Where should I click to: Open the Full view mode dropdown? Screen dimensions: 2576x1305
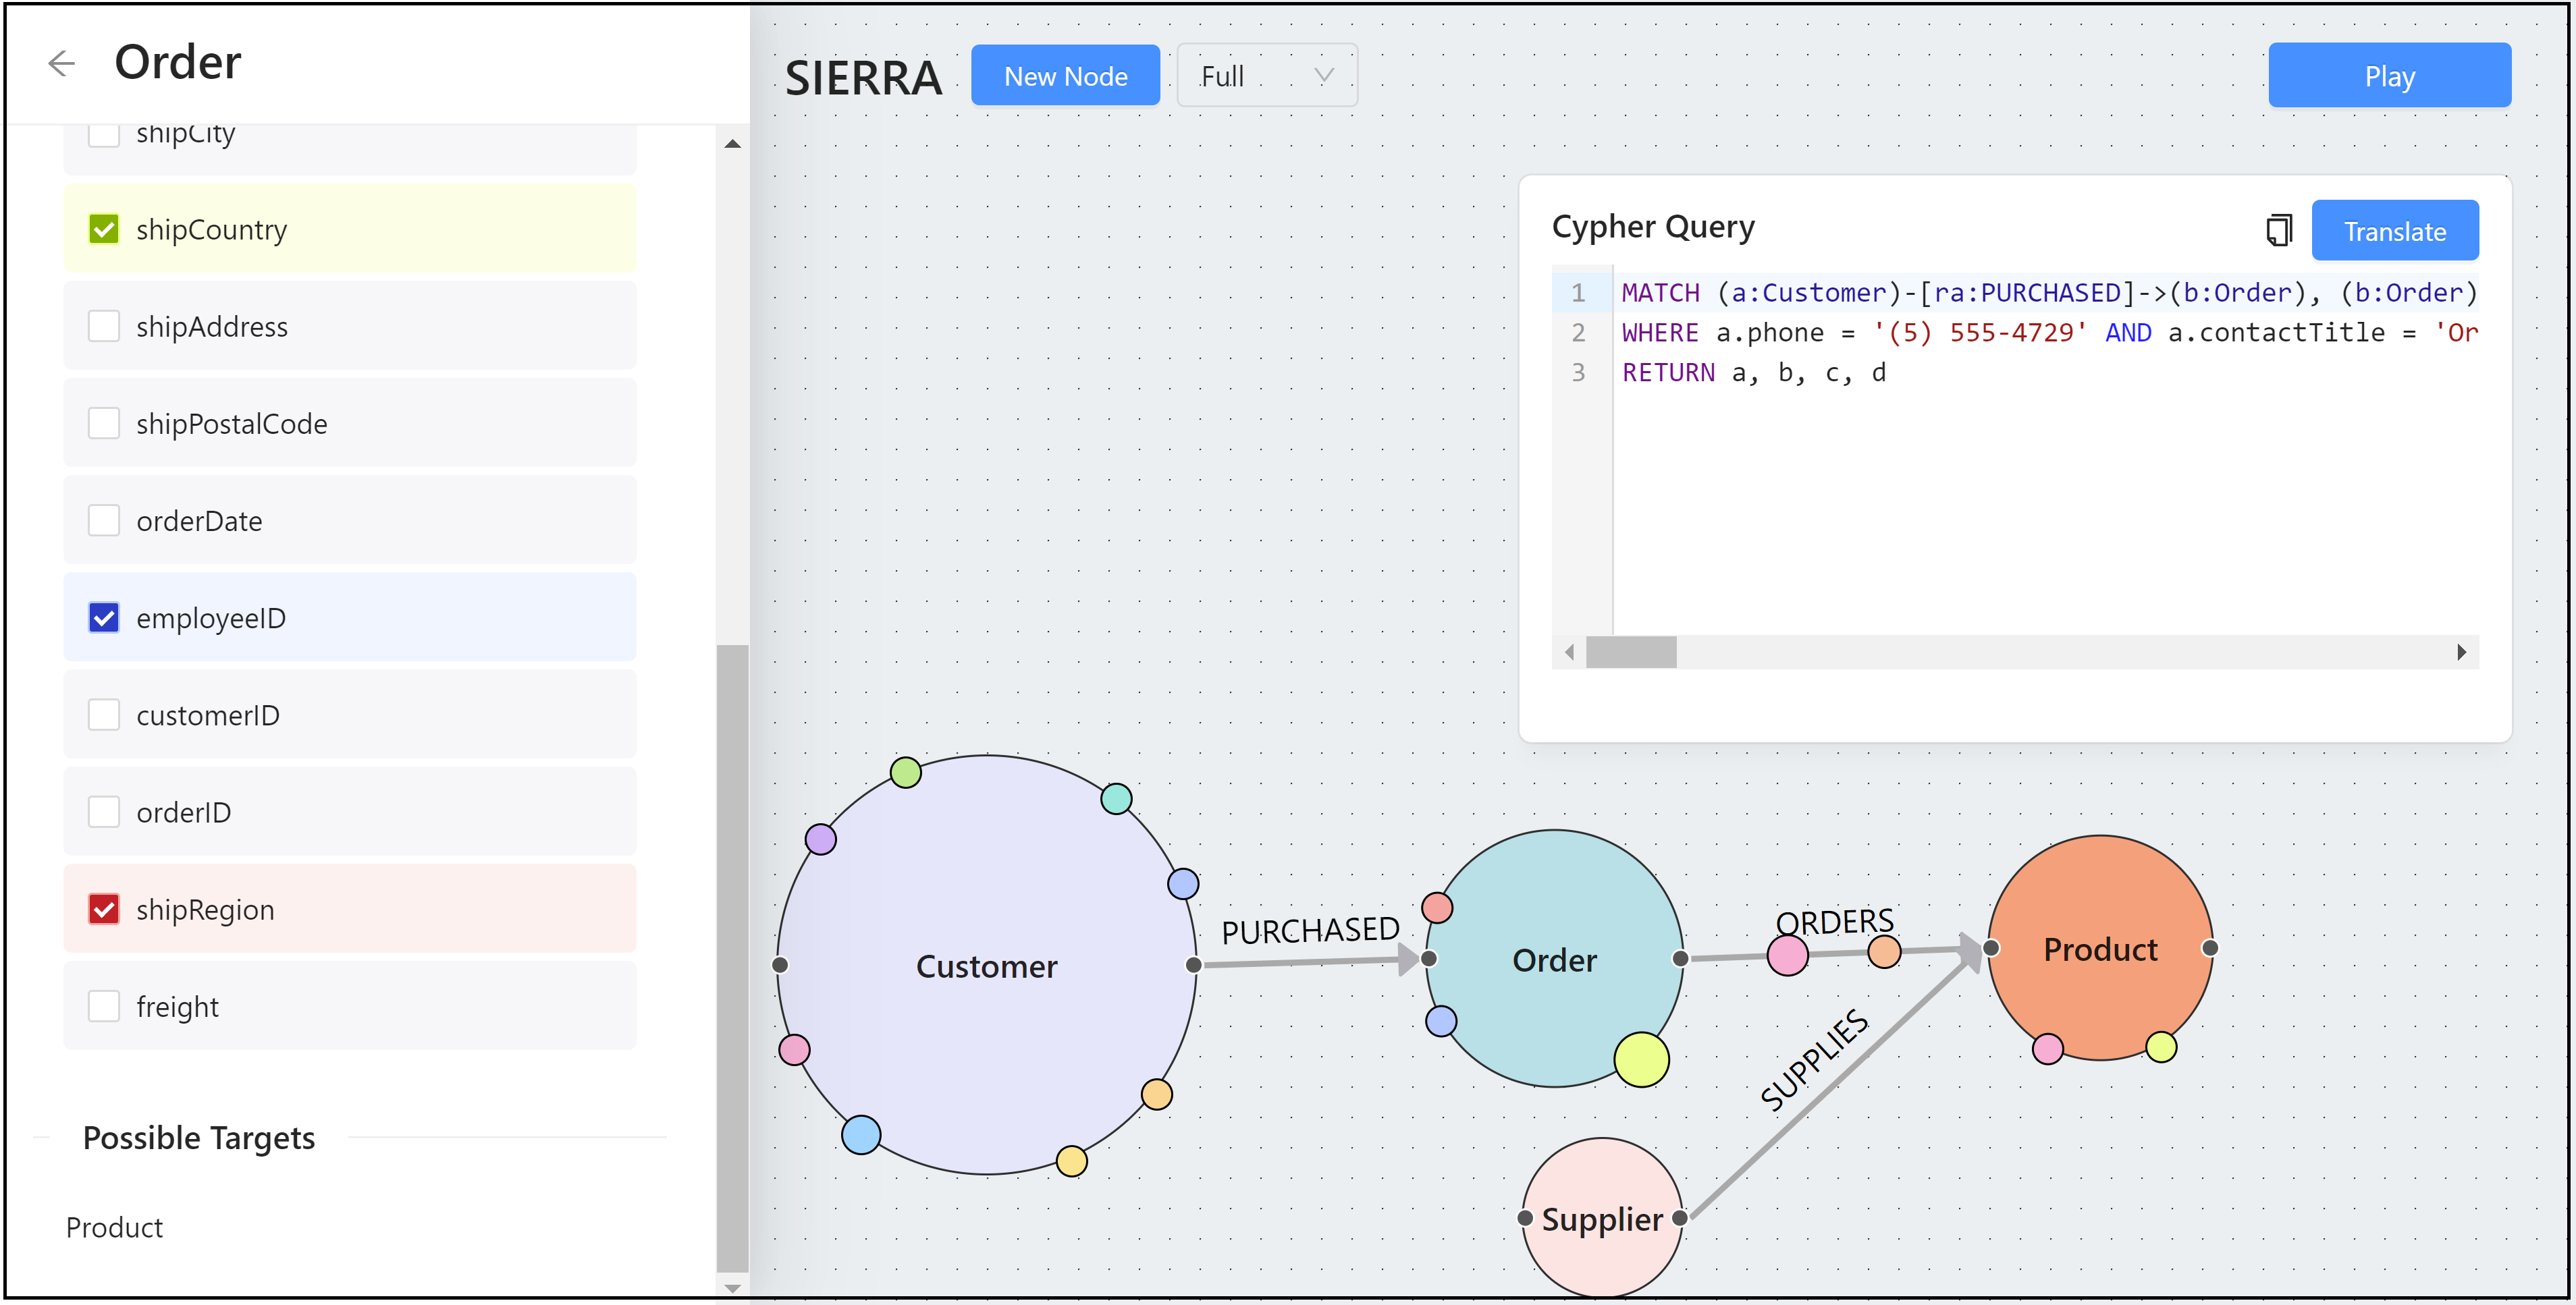pos(1266,75)
